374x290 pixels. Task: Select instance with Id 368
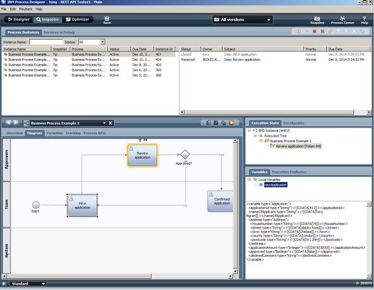[x=88, y=75]
